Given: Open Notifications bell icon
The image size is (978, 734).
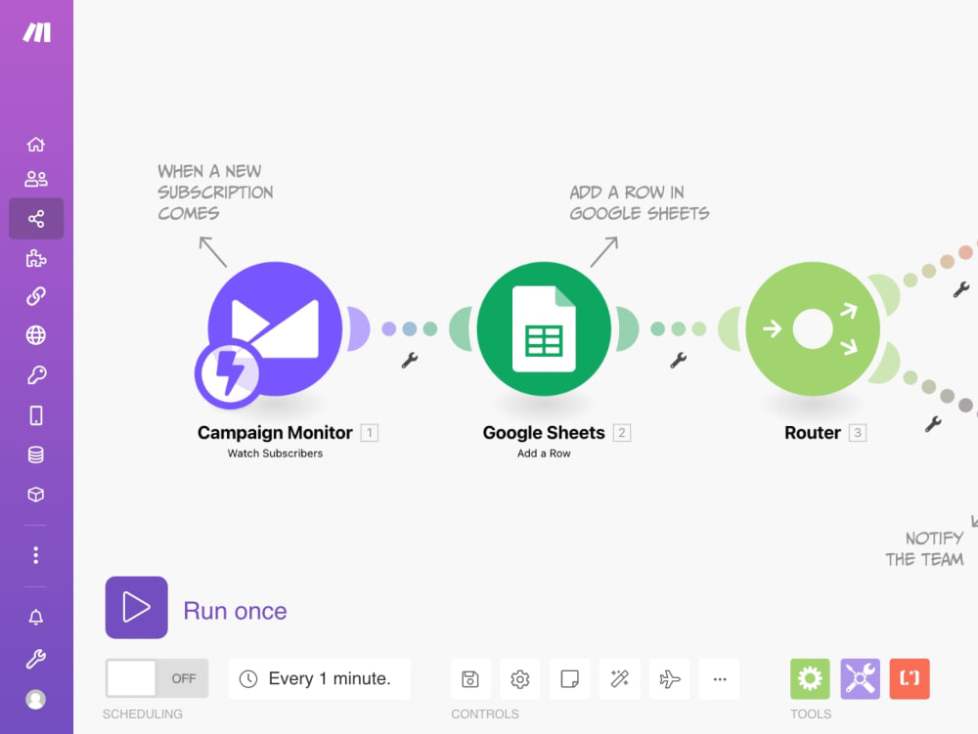Looking at the screenshot, I should [x=36, y=617].
